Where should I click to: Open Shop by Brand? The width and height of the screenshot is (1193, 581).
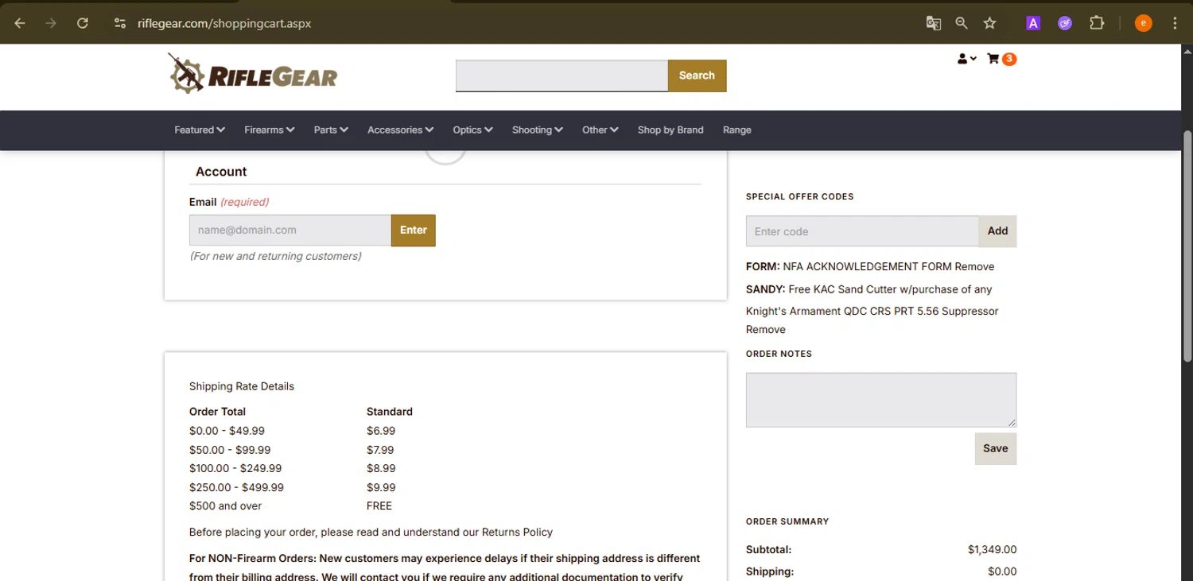pyautogui.click(x=670, y=130)
